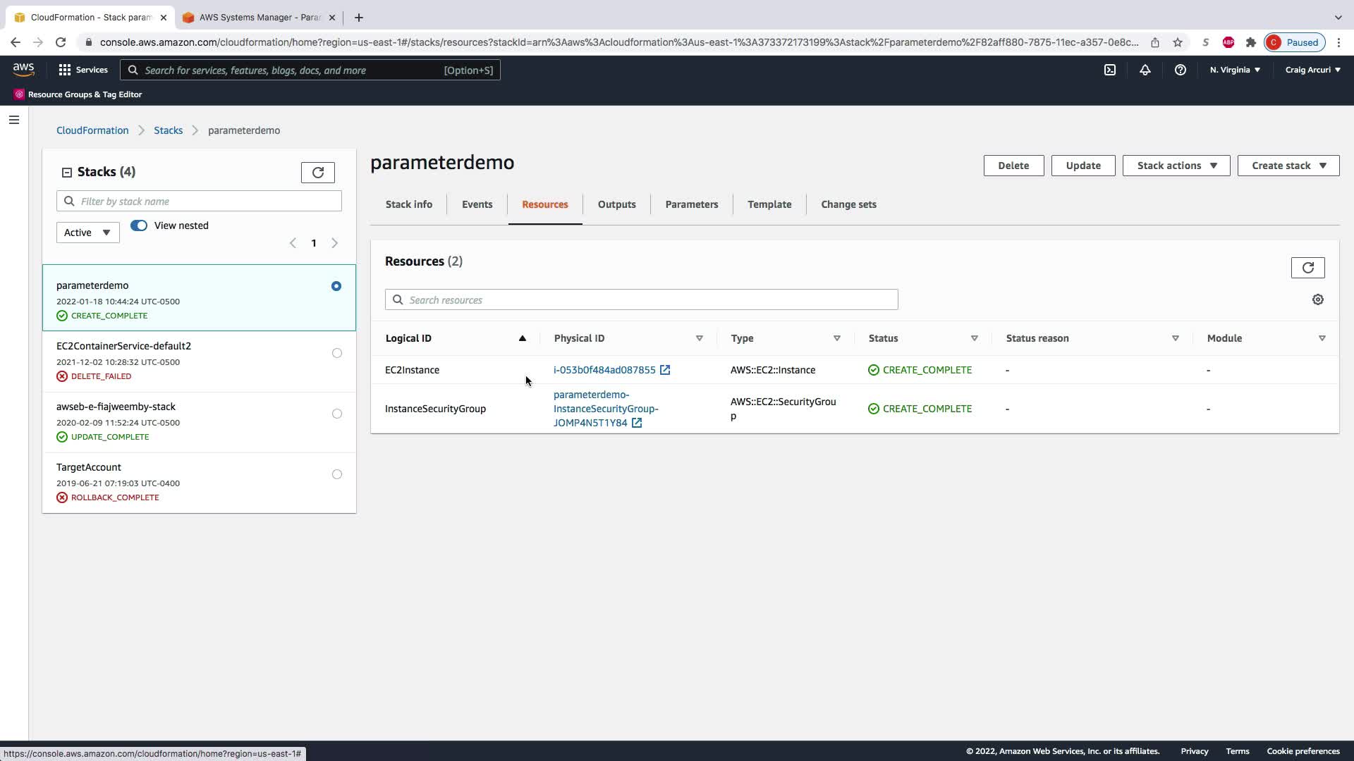Open external link icon for EC2 instance ID
The height and width of the screenshot is (761, 1354).
click(x=665, y=370)
